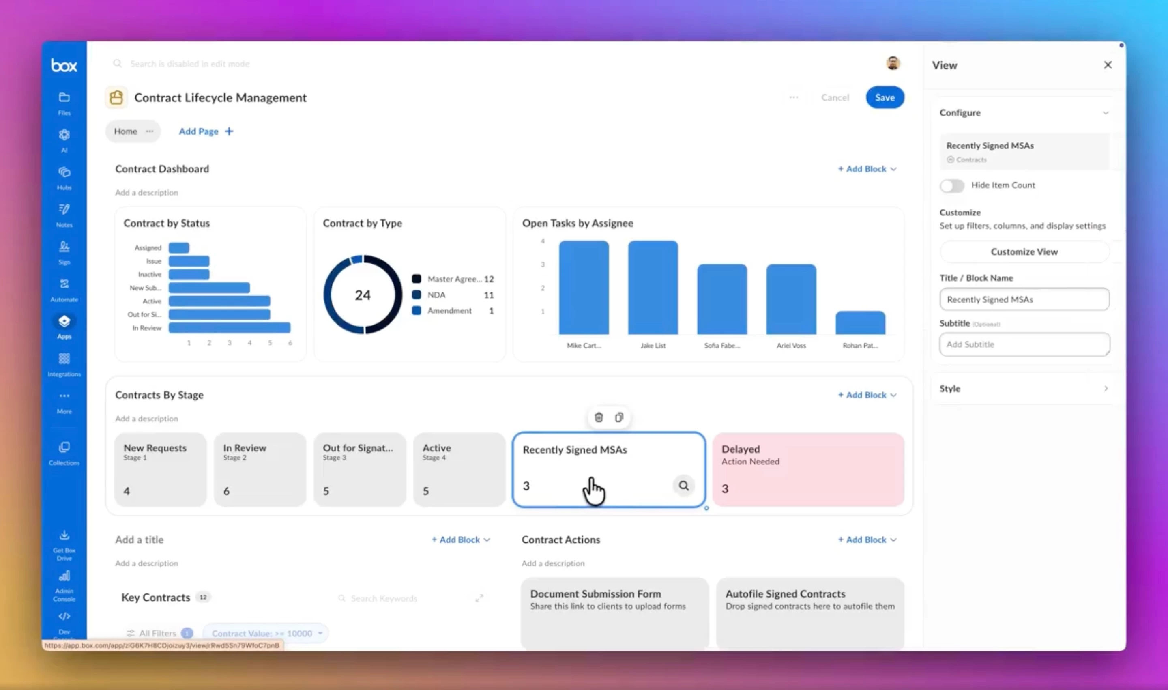
Task: Click the Rohan Pat... bar in Open Tasks
Action: point(860,322)
